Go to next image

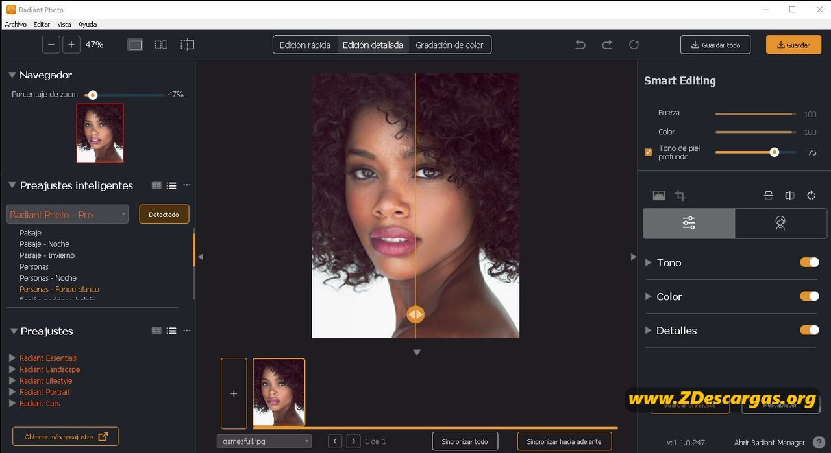[353, 441]
